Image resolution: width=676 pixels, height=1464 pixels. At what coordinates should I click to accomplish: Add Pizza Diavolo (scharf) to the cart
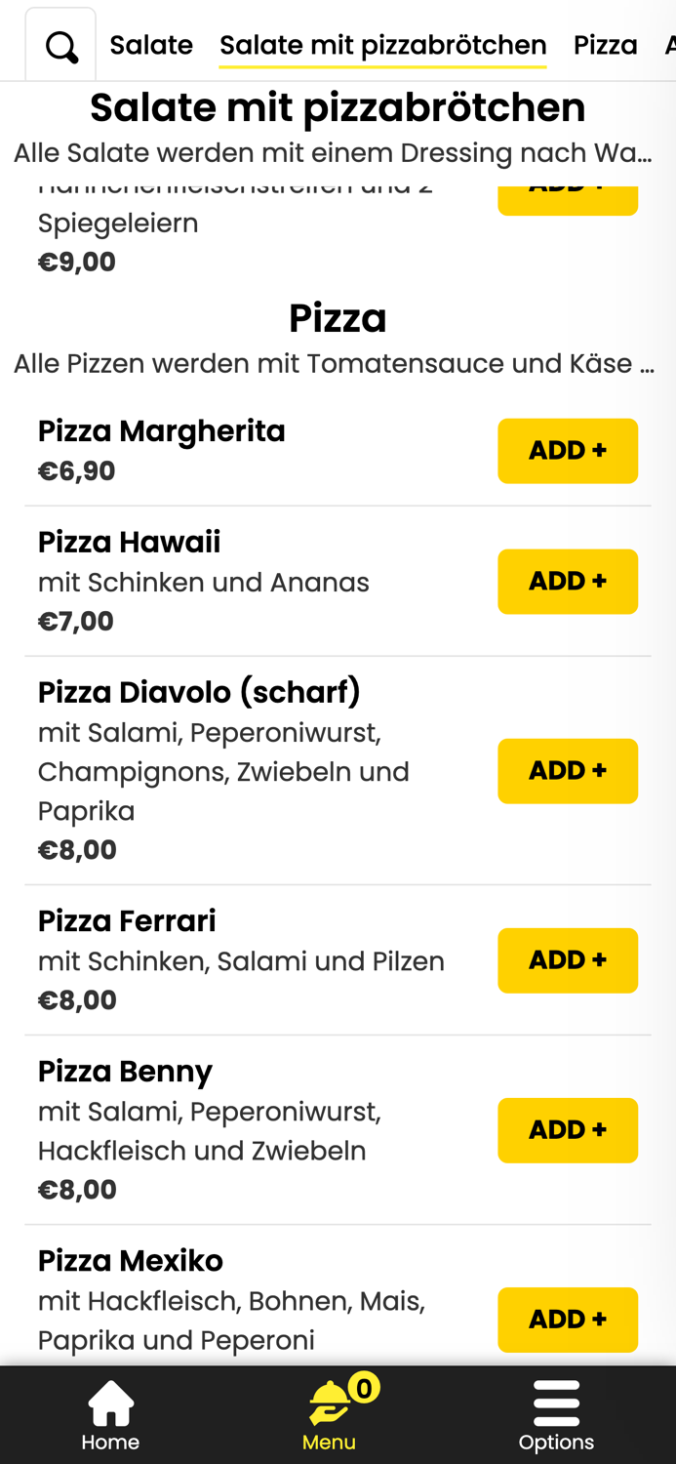click(x=568, y=770)
